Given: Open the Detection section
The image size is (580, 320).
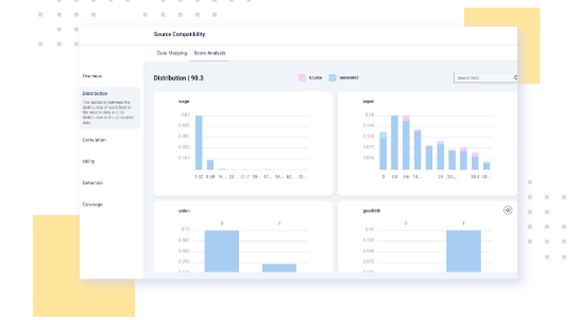Looking at the screenshot, I should click(92, 183).
